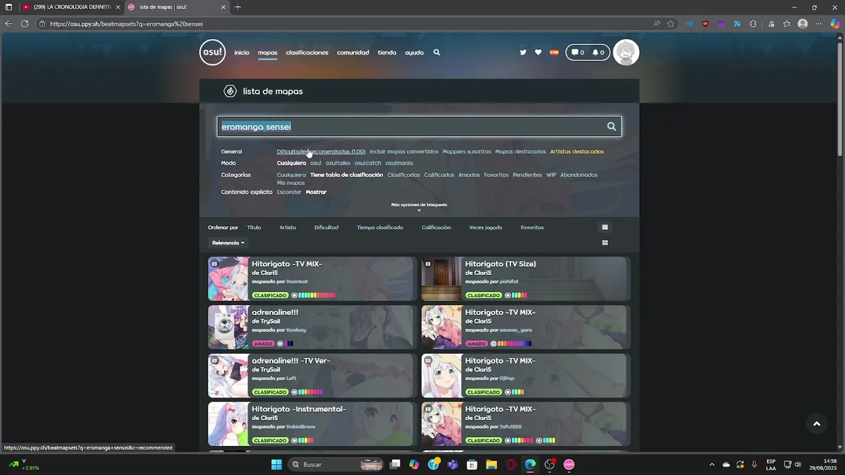Screen dimensions: 845x475
Task: Select osu!taiko mode filter
Action: point(338,163)
